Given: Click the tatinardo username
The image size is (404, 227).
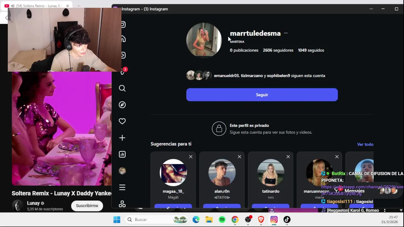Looking at the screenshot, I should coord(270,191).
